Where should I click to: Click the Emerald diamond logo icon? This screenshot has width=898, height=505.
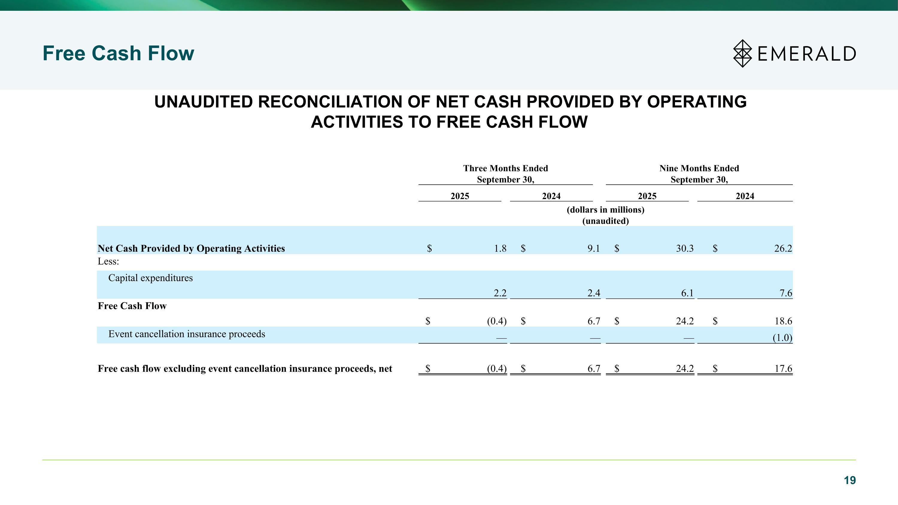coord(742,53)
